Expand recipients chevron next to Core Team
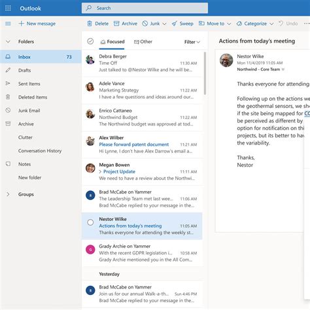This screenshot has height=310, width=310. (283, 69)
